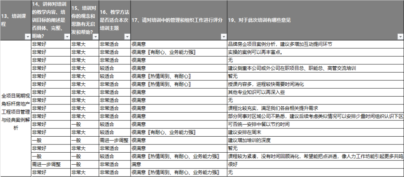Click 一般 in column 14 of 课程较为紧凑 row
404x177 pixels.
pyautogui.click(x=51, y=156)
